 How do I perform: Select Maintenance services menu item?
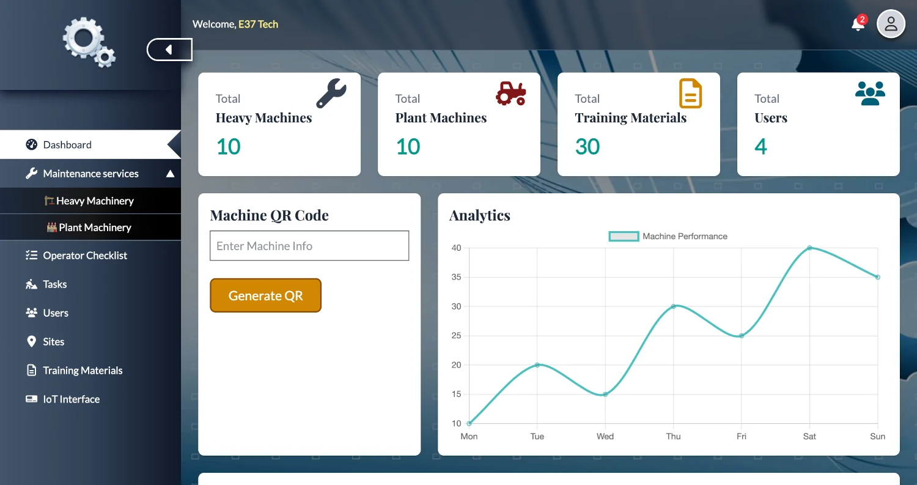click(90, 173)
